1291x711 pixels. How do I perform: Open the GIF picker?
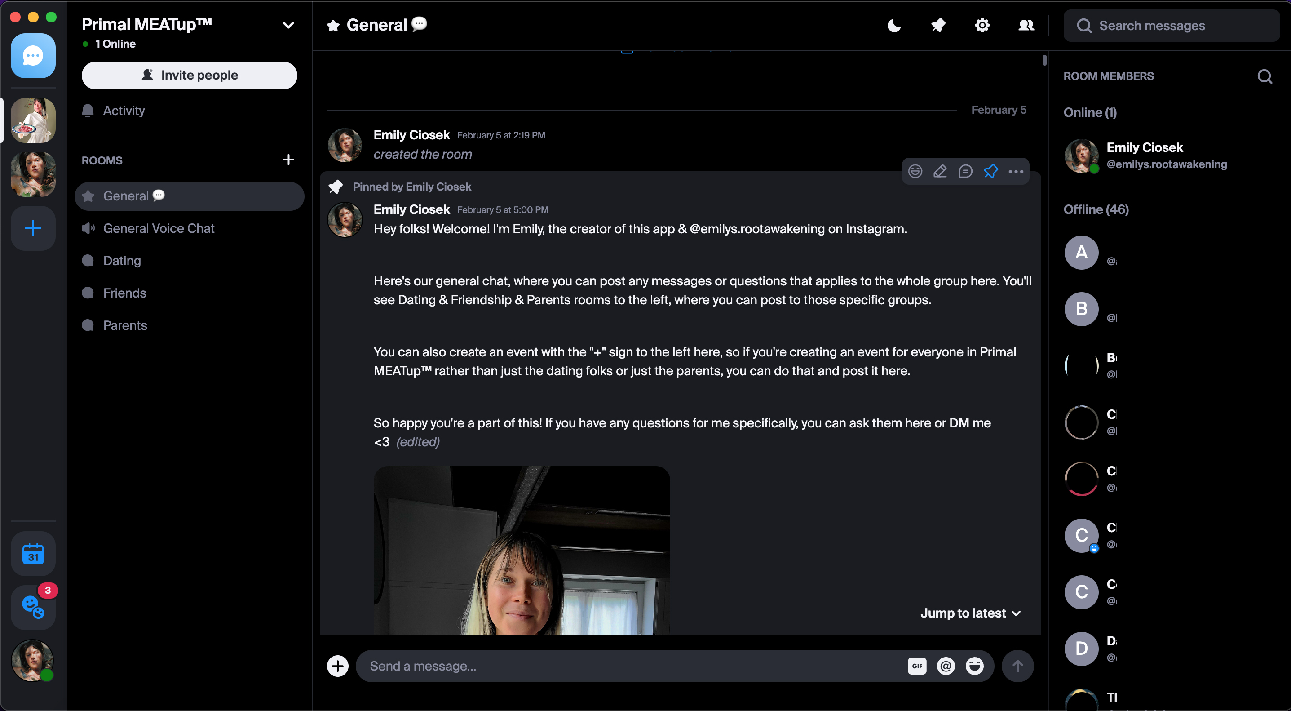pyautogui.click(x=917, y=666)
